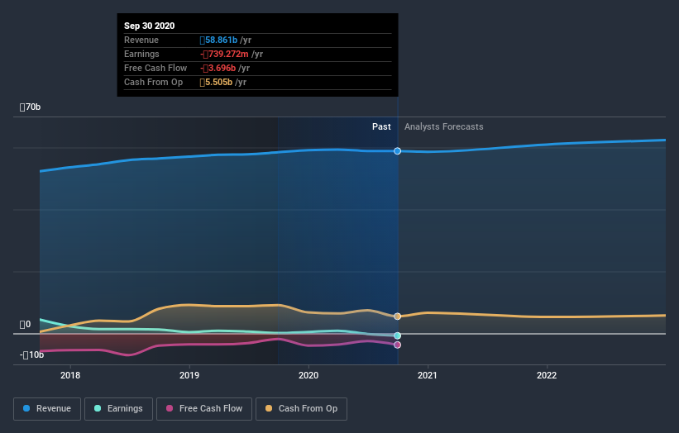Toggle the Cash From Op legend button
Viewport: 679px width, 433px height.
pyautogui.click(x=301, y=409)
